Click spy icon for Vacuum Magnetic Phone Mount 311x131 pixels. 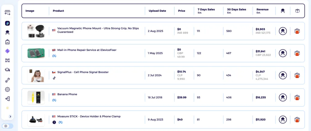[x=283, y=31]
